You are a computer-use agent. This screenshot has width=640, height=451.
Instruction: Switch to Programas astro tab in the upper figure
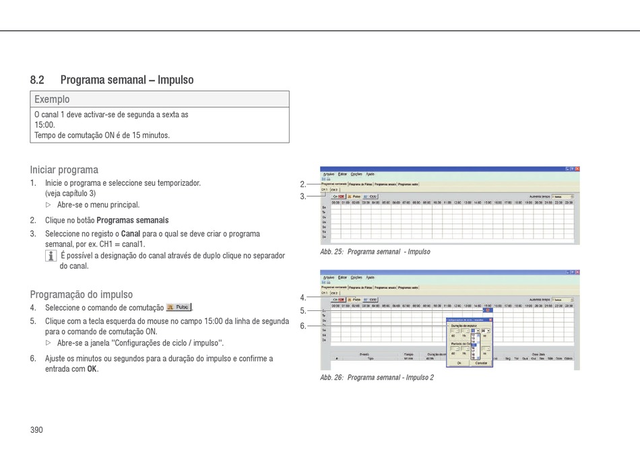pos(408,184)
